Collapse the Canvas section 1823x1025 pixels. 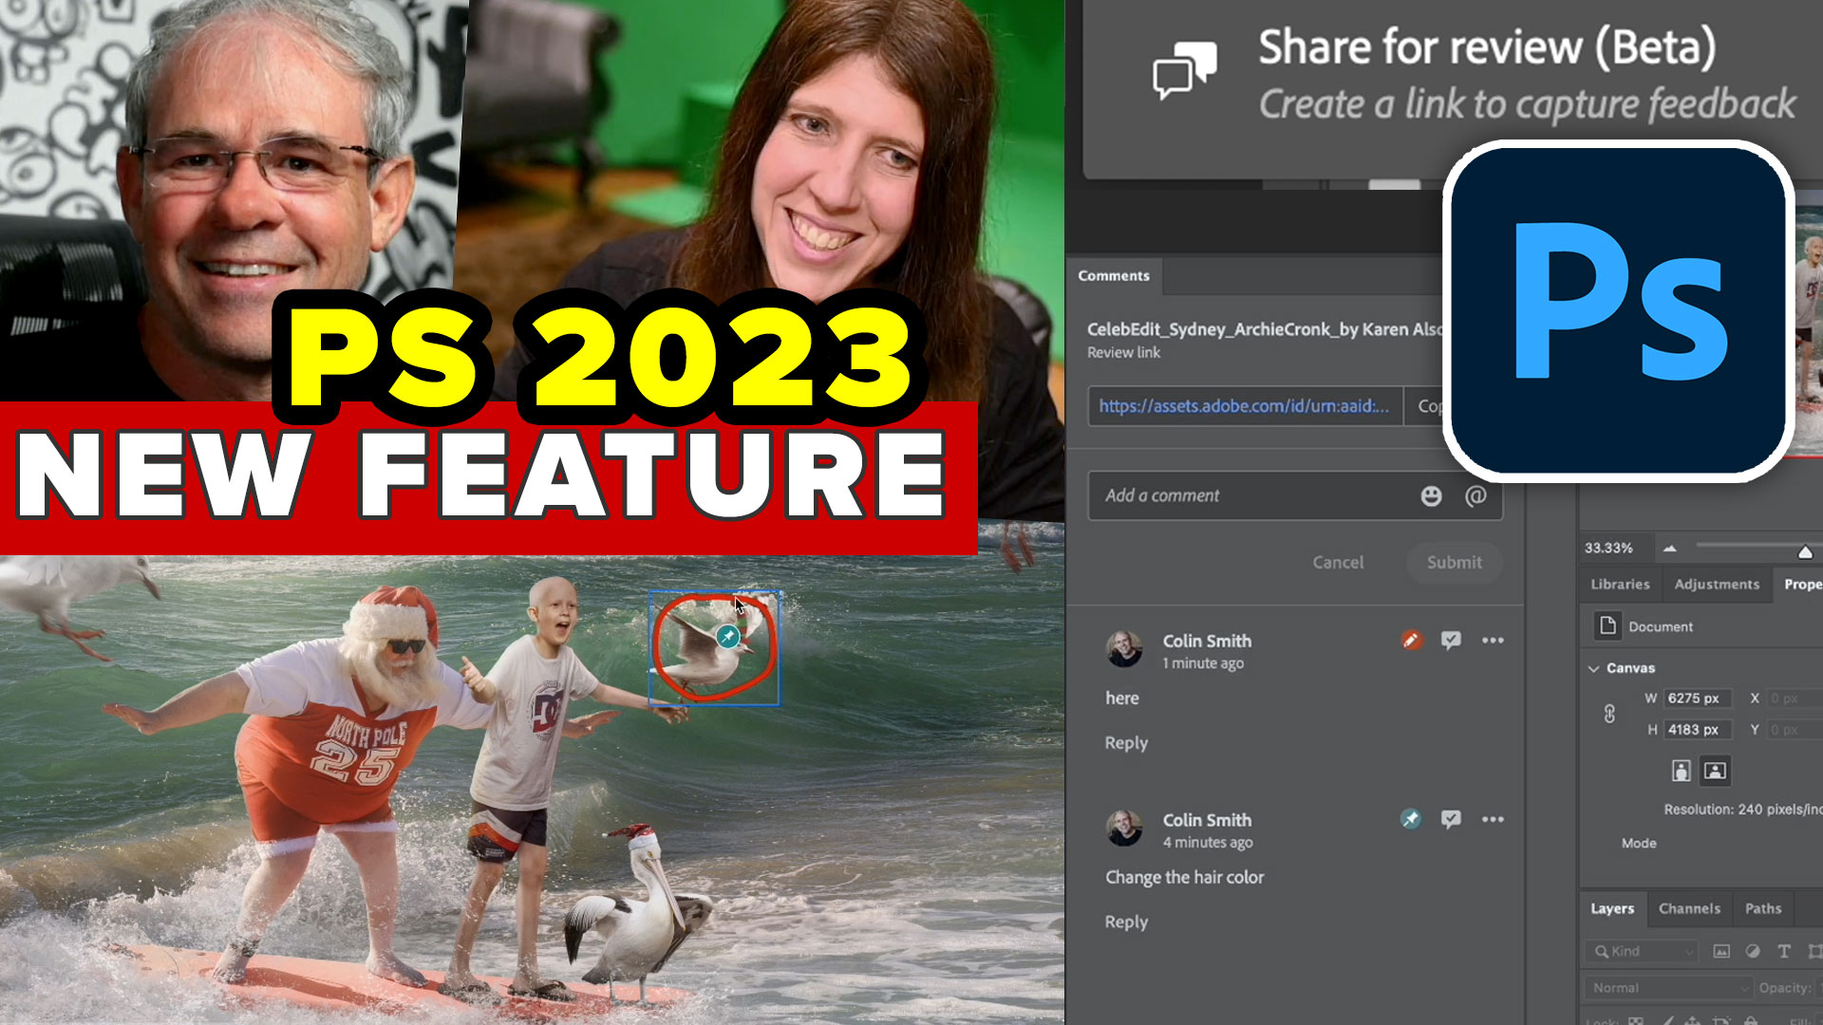coord(1593,668)
